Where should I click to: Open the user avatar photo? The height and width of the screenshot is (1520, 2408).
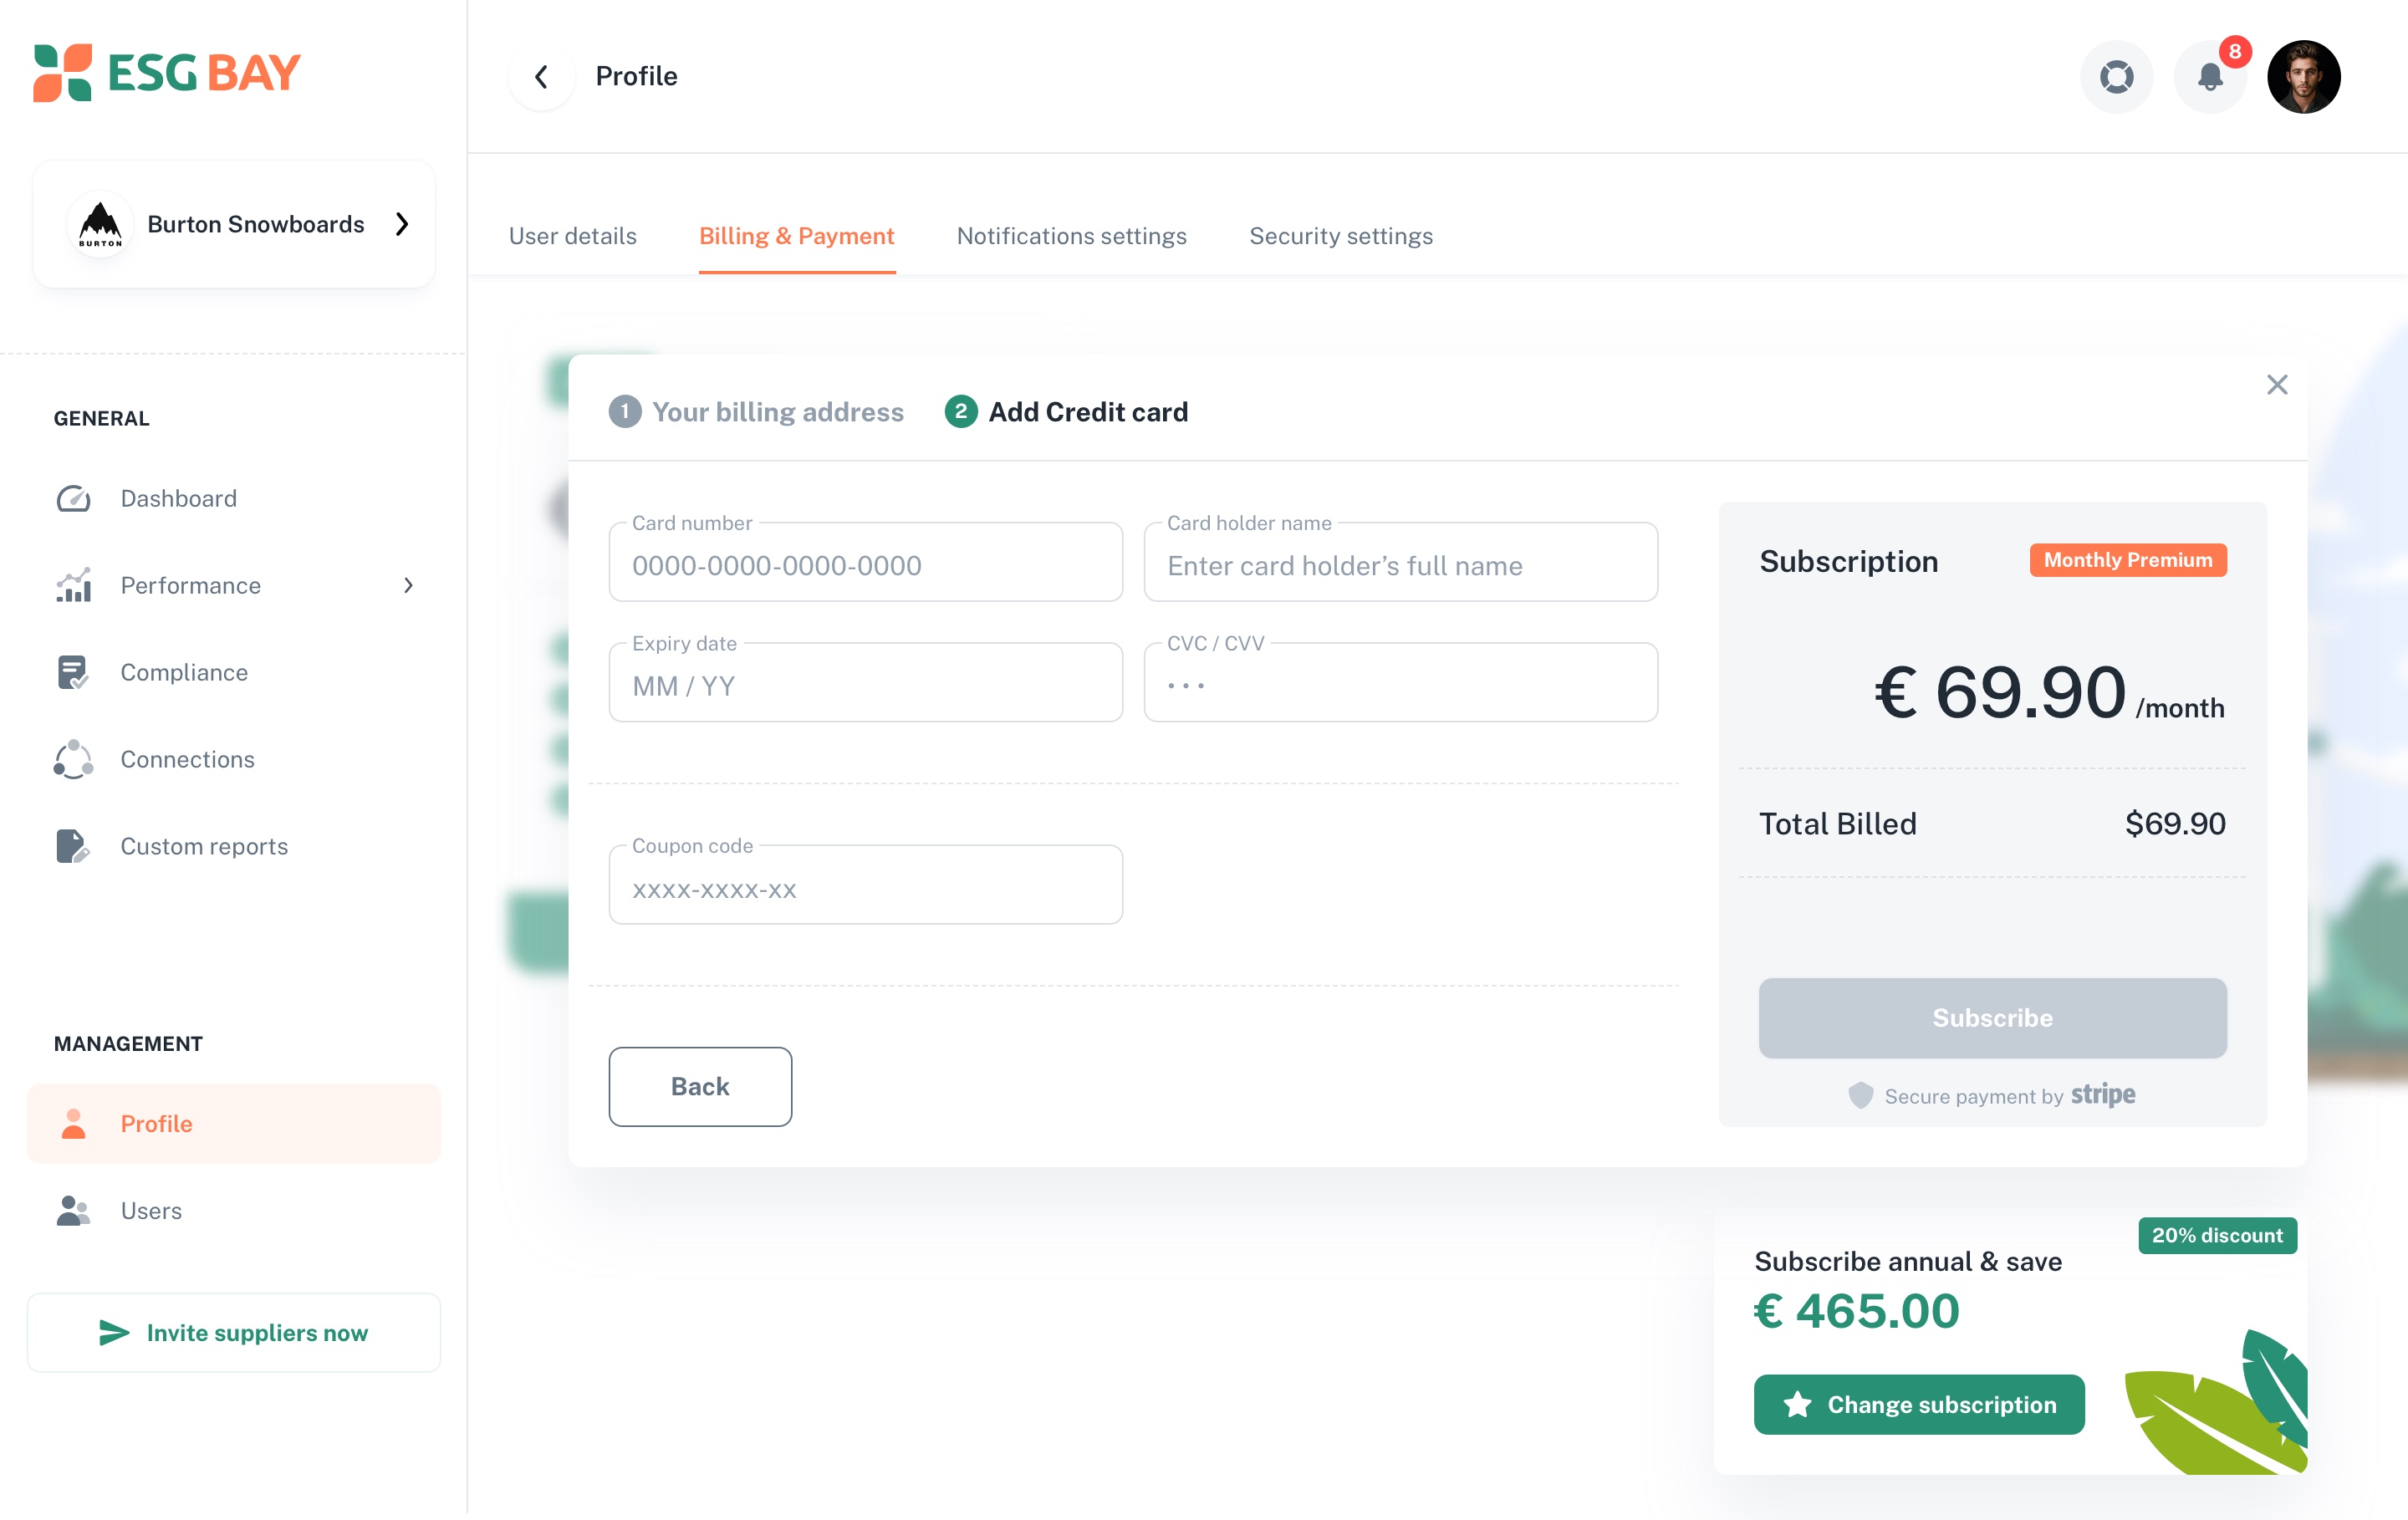(x=2303, y=77)
